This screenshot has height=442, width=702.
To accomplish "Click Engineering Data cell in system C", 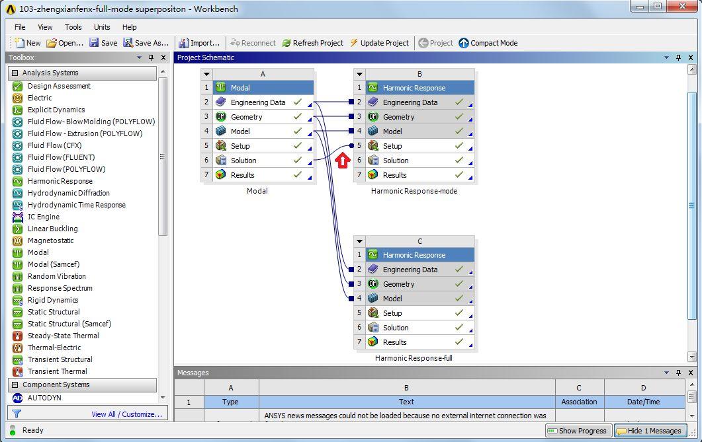I will pyautogui.click(x=420, y=270).
